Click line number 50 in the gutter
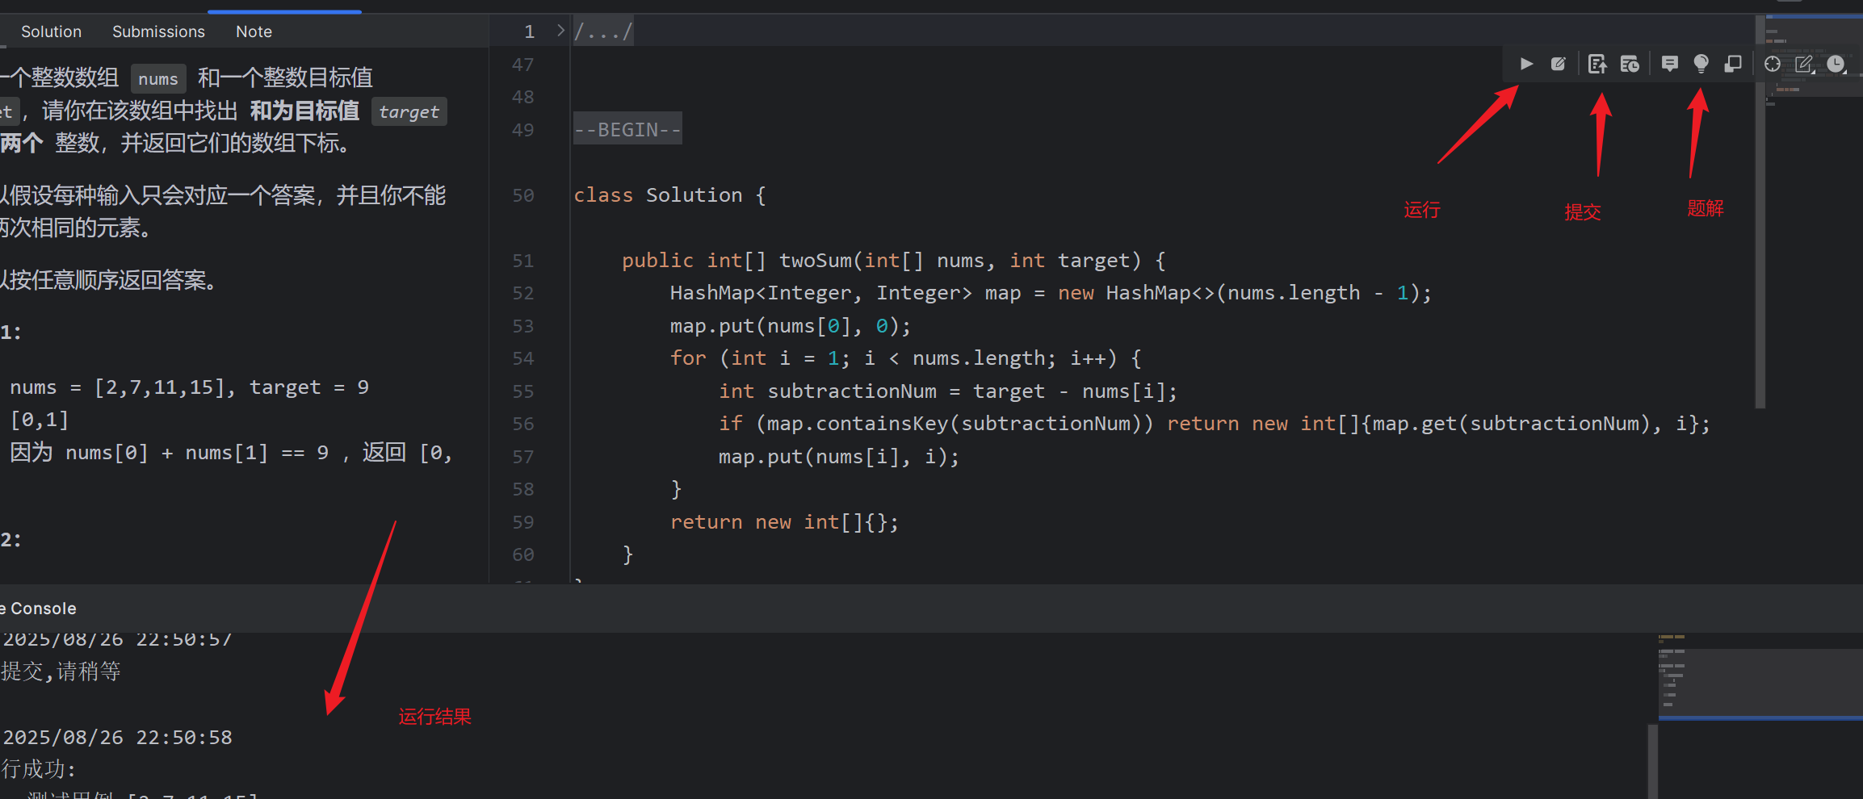The width and height of the screenshot is (1863, 799). tap(522, 195)
